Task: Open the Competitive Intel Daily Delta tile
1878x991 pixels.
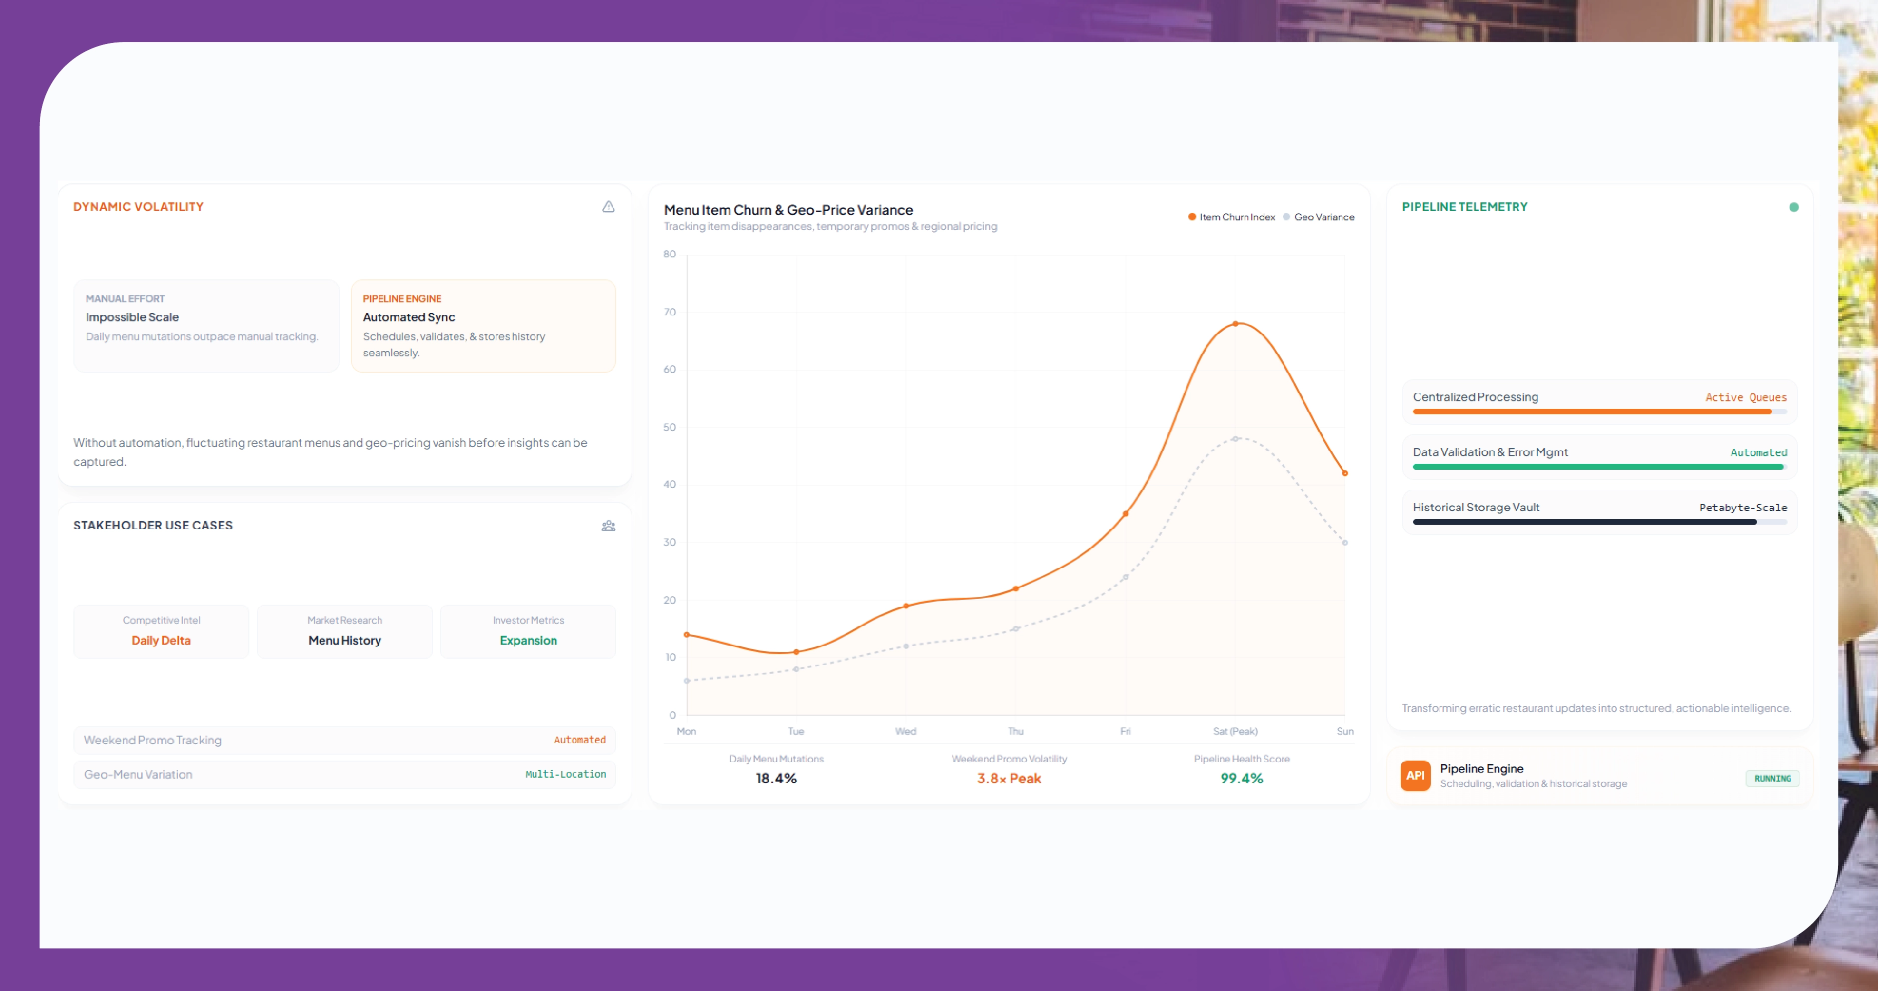Action: point(161,632)
